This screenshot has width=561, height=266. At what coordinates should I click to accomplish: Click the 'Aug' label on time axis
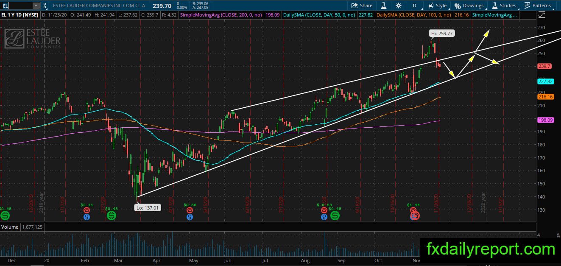point(305,261)
